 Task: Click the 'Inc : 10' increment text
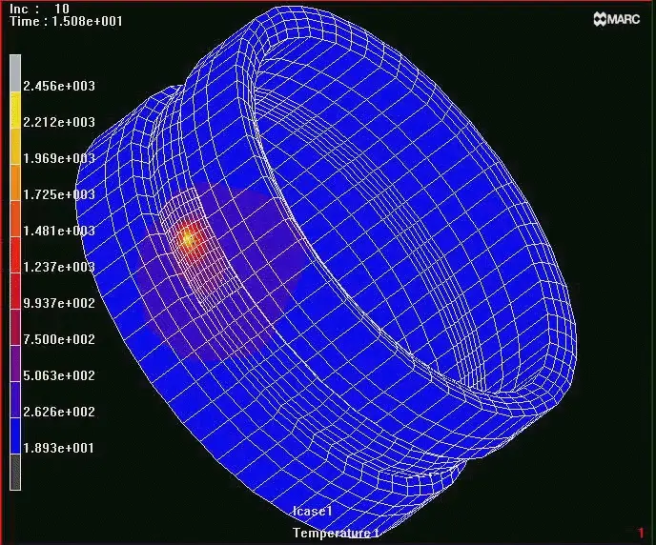tap(39, 9)
